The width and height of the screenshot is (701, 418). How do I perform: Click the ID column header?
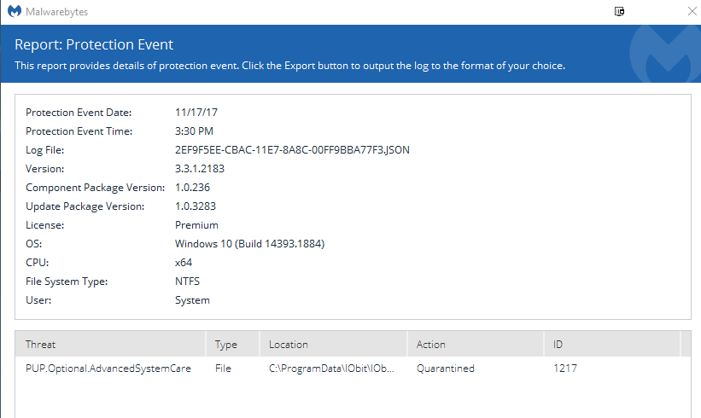click(611, 345)
